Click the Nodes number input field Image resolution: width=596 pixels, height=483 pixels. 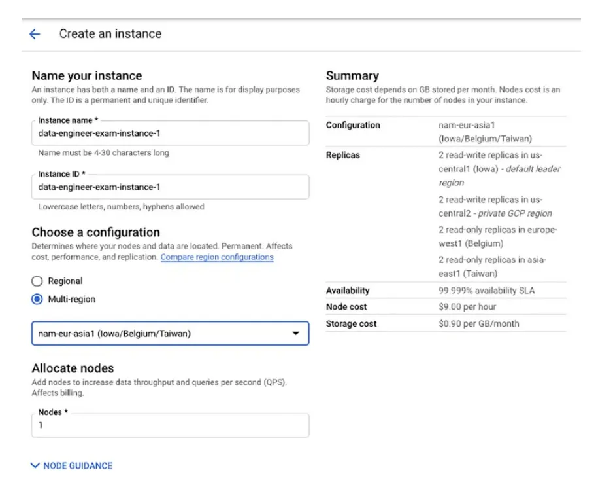(x=170, y=425)
